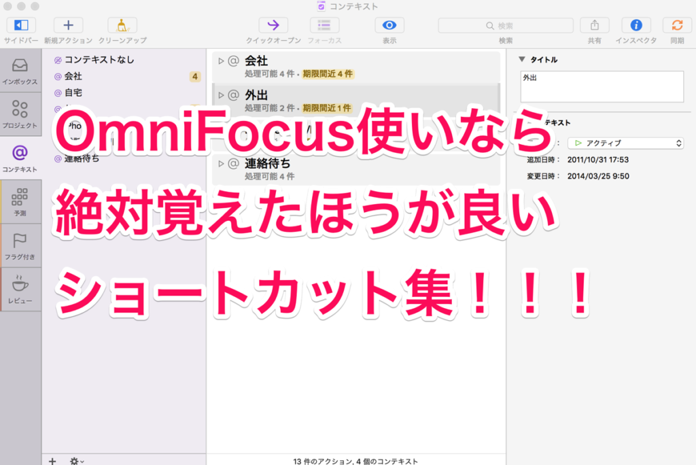
Task: Open the レビュー review perspective
Action: coord(20,289)
